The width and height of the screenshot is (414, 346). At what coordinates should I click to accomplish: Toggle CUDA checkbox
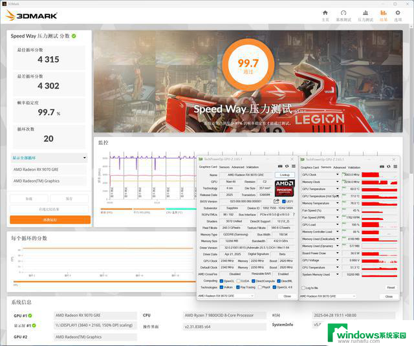(239, 281)
